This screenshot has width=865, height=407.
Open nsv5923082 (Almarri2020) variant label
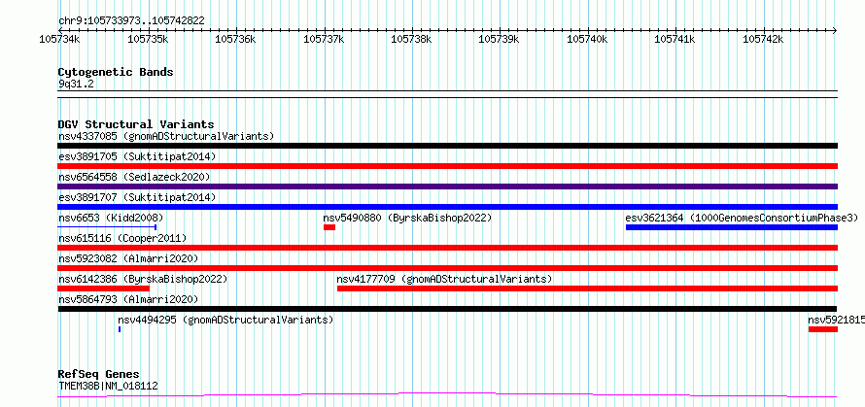coord(128,258)
